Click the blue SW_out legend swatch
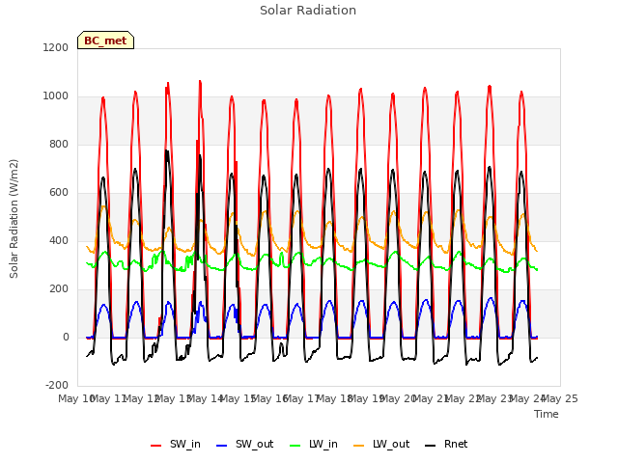 [222, 446]
